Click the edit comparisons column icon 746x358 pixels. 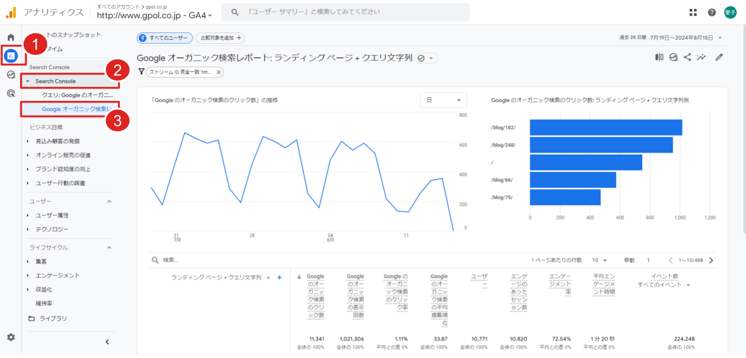tap(659, 57)
